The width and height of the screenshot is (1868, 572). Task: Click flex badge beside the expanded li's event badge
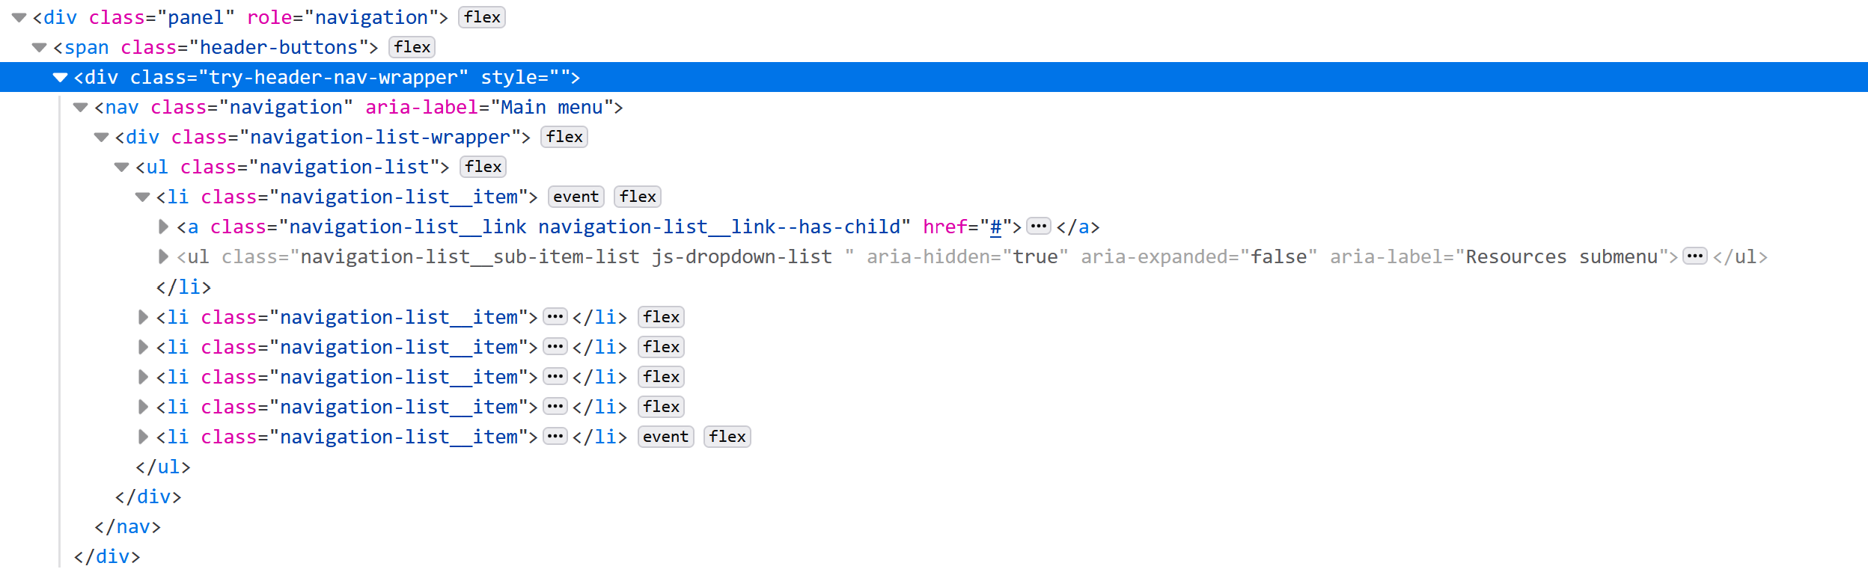click(637, 197)
